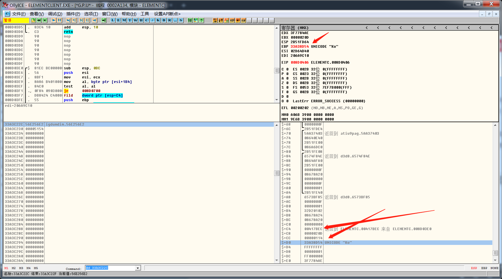Open Source window with S icon
The width and height of the screenshot is (502, 279).
(181, 20)
